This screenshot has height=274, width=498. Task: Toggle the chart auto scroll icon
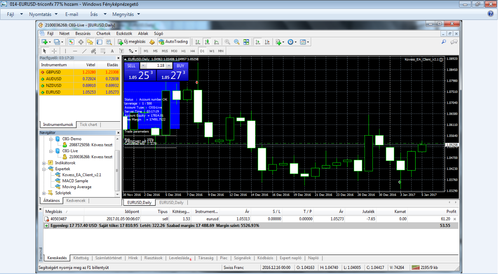click(x=257, y=42)
